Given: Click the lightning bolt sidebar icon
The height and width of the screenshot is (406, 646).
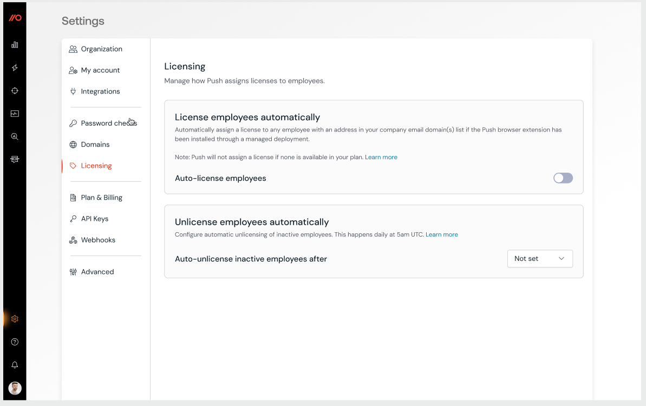Looking at the screenshot, I should click(x=15, y=68).
